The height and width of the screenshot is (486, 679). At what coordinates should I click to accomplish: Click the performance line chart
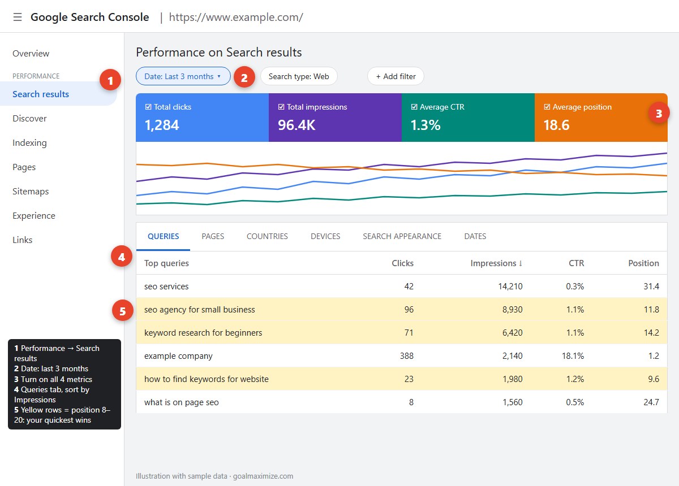[x=402, y=178]
